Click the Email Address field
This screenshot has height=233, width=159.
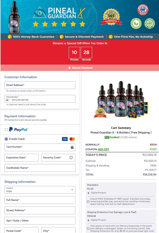pyautogui.click(x=40, y=85)
